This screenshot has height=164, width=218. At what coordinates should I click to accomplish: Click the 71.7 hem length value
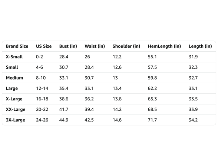point(152,120)
